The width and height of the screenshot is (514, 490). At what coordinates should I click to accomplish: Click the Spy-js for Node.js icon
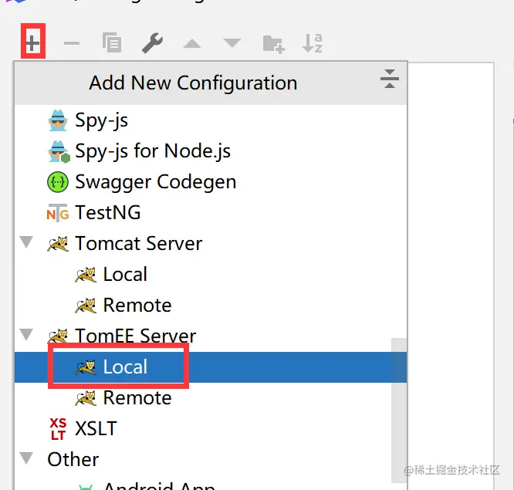[59, 151]
